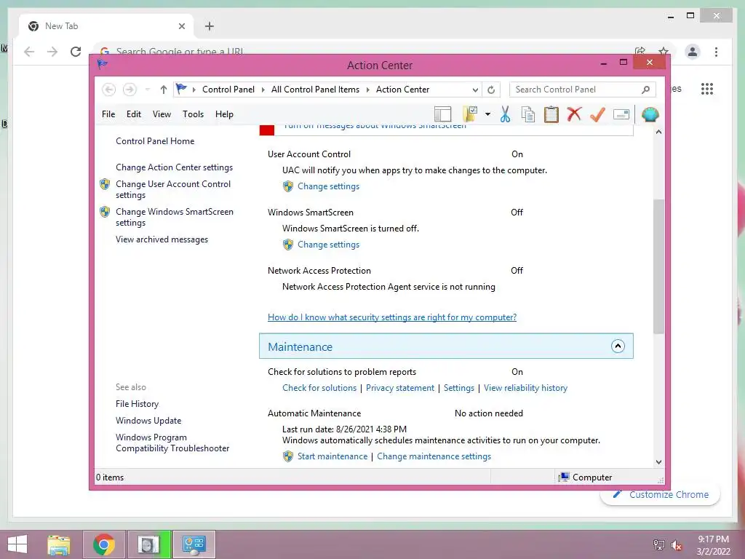Click the folder options toolbar icon

(x=469, y=114)
